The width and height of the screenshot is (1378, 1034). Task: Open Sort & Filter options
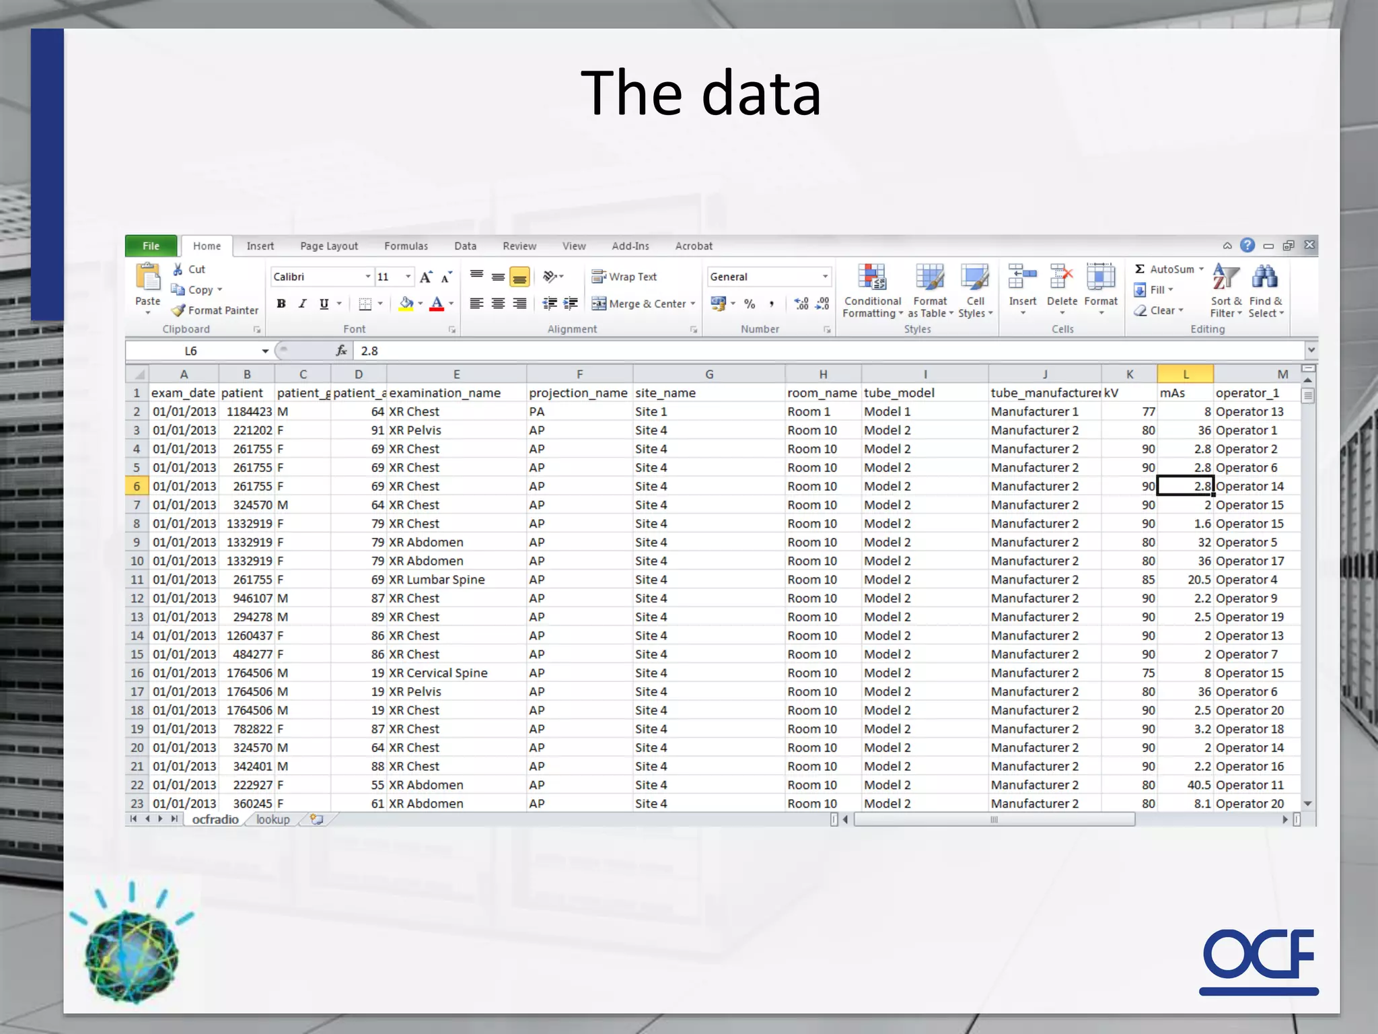(1226, 291)
